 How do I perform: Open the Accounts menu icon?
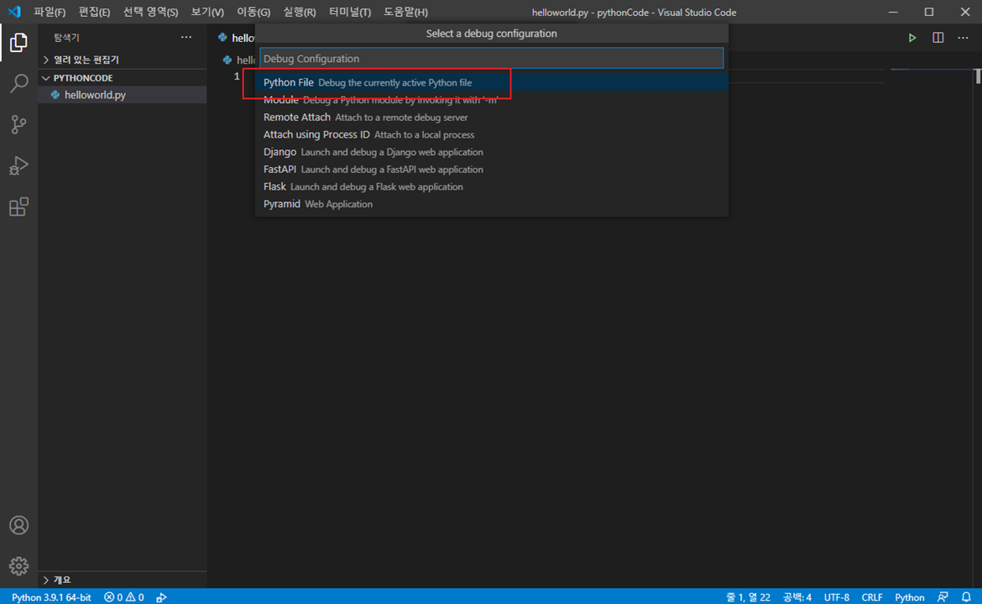pos(18,525)
